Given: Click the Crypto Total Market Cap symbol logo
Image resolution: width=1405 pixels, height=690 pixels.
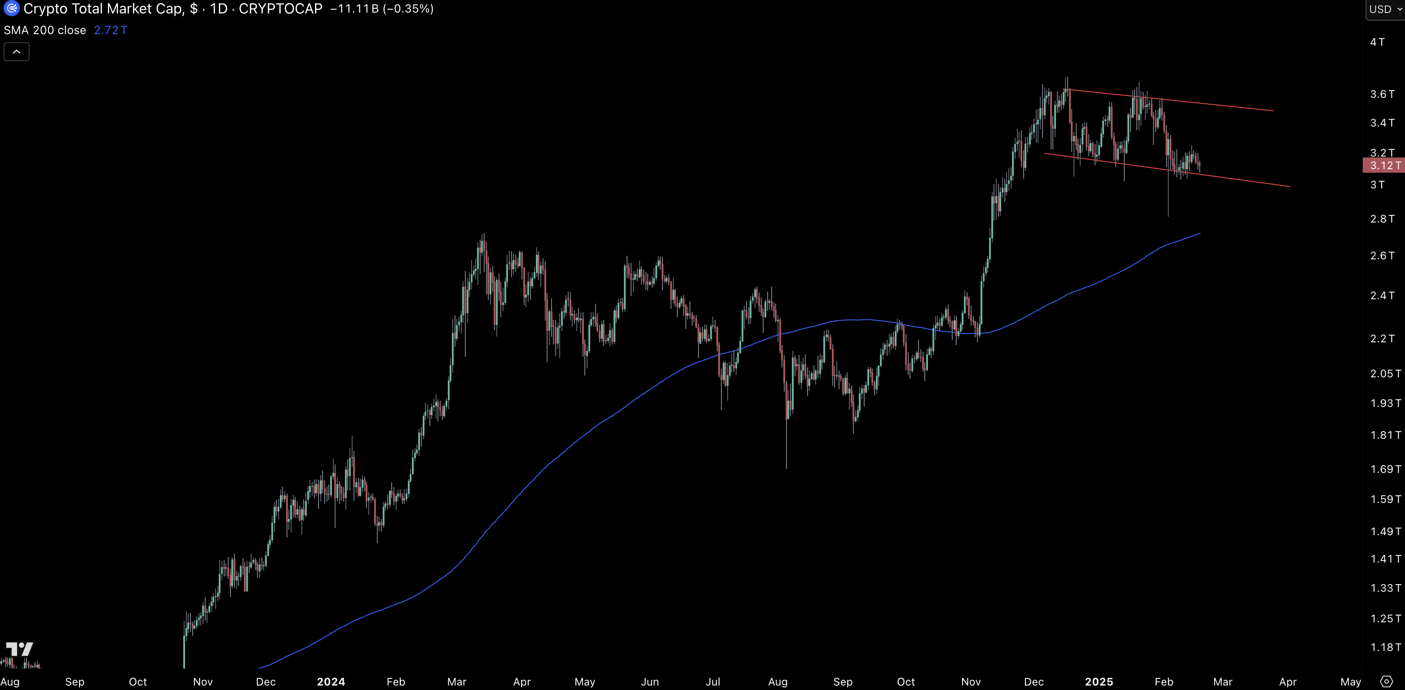Looking at the screenshot, I should click(12, 9).
